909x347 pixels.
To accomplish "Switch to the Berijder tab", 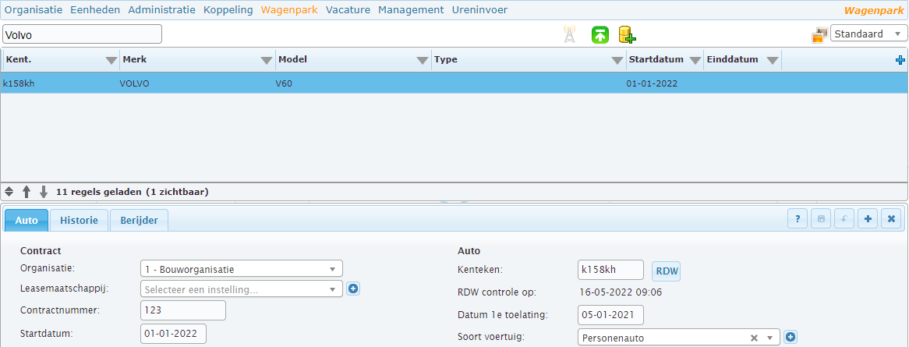I will (139, 221).
